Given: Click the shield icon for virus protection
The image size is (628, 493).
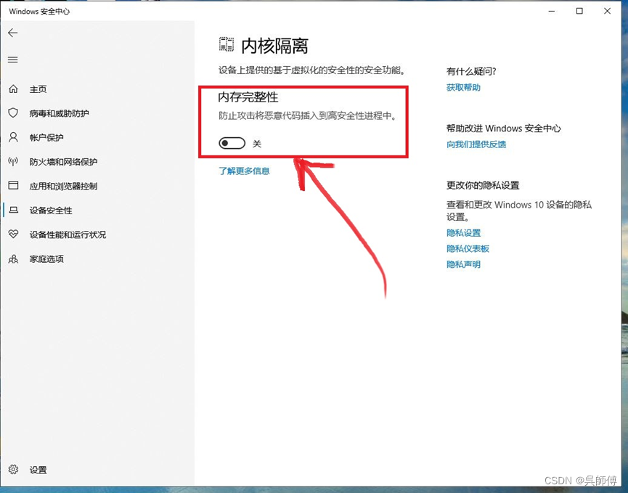Looking at the screenshot, I should coord(13,113).
